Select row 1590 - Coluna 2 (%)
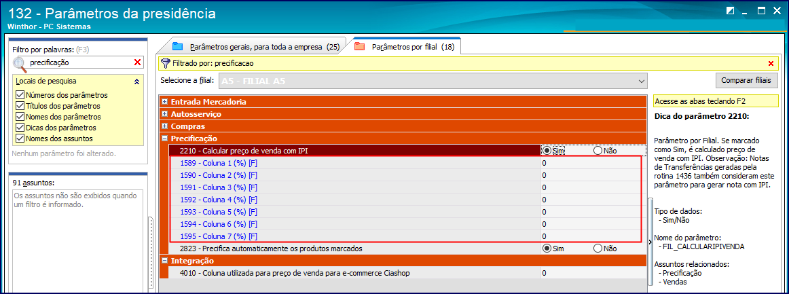The width and height of the screenshot is (789, 294). (x=356, y=175)
